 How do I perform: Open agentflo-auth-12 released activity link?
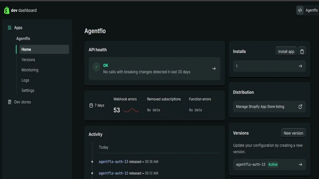[x=113, y=173]
